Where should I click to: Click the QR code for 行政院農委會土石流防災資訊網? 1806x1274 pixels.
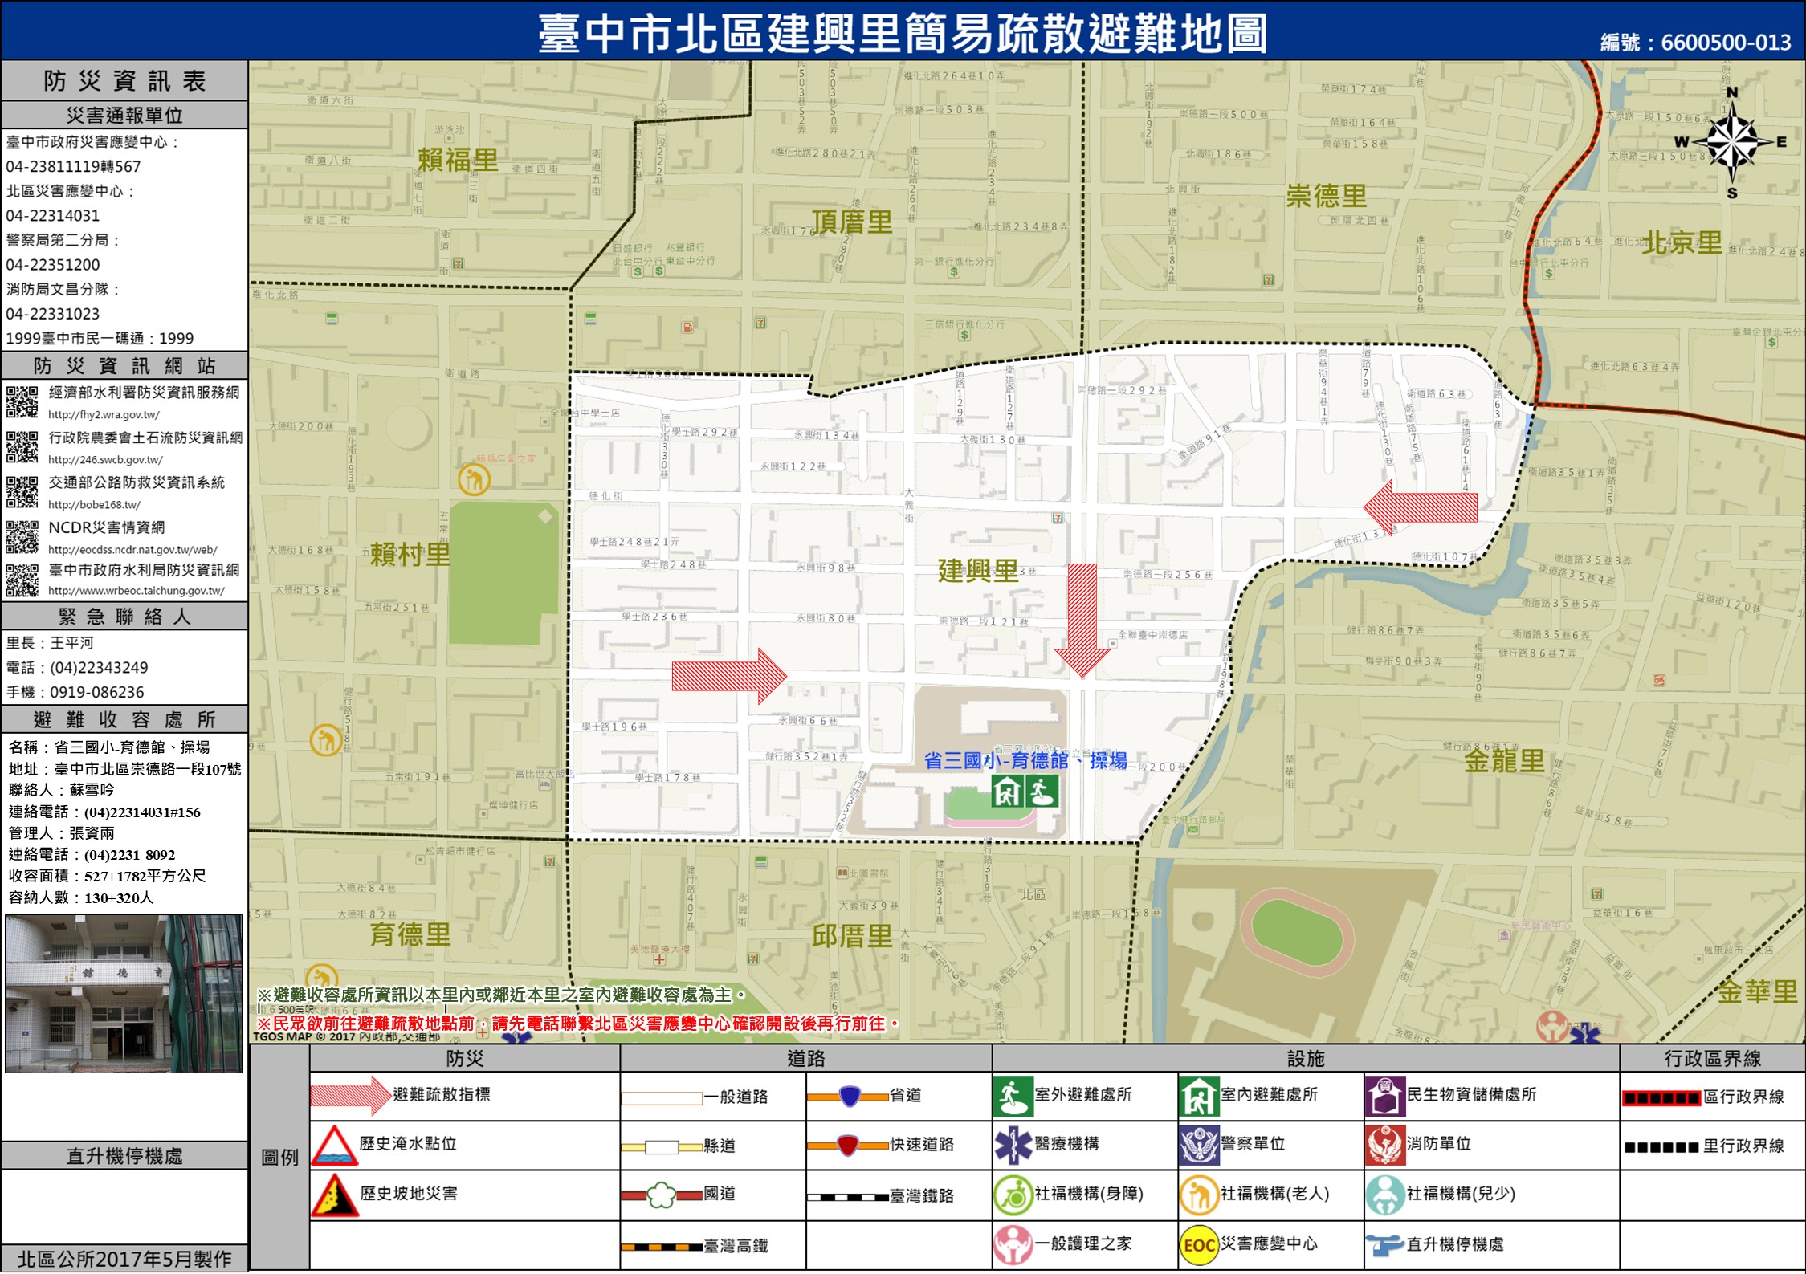tap(22, 447)
